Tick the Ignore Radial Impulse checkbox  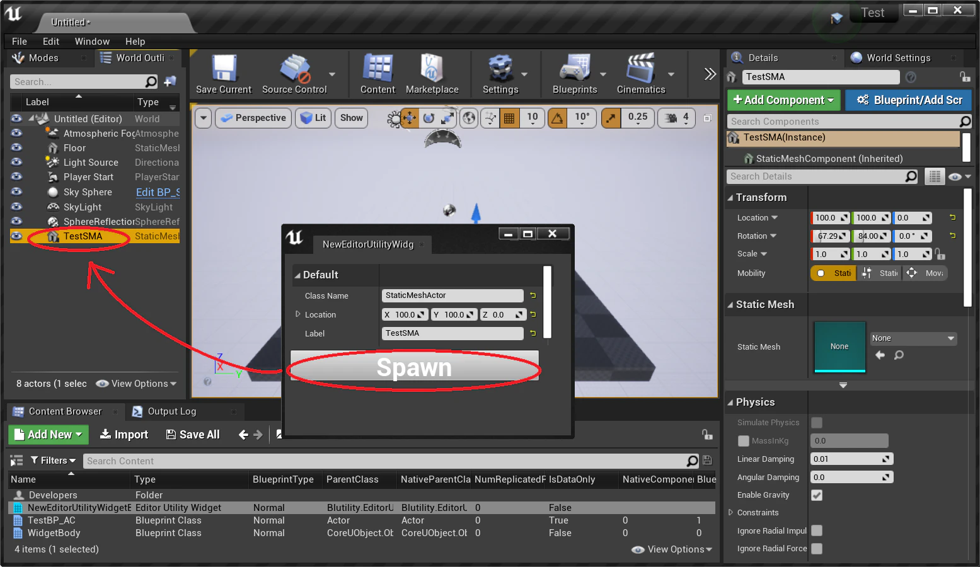pyautogui.click(x=817, y=530)
